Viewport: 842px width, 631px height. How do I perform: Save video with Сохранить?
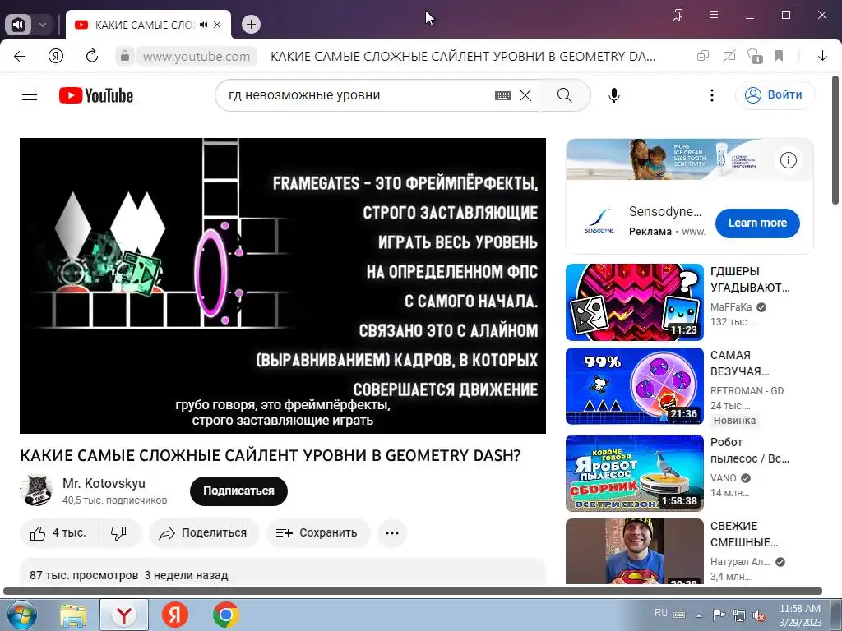(x=317, y=532)
